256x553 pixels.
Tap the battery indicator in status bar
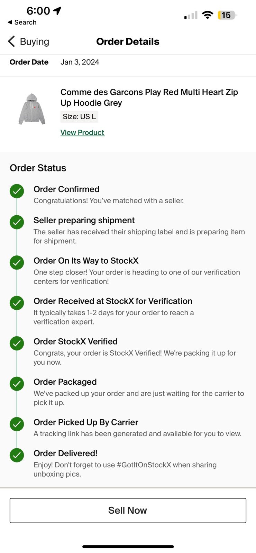tap(227, 15)
